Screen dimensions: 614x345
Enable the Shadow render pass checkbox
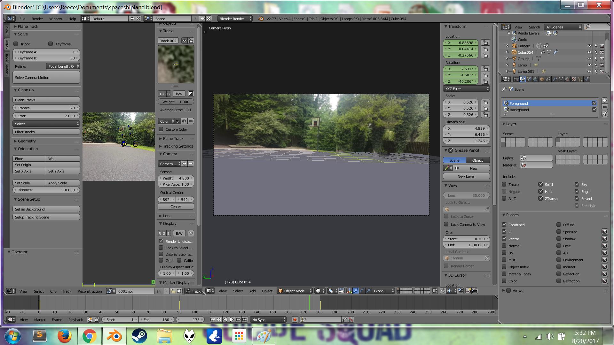559,239
